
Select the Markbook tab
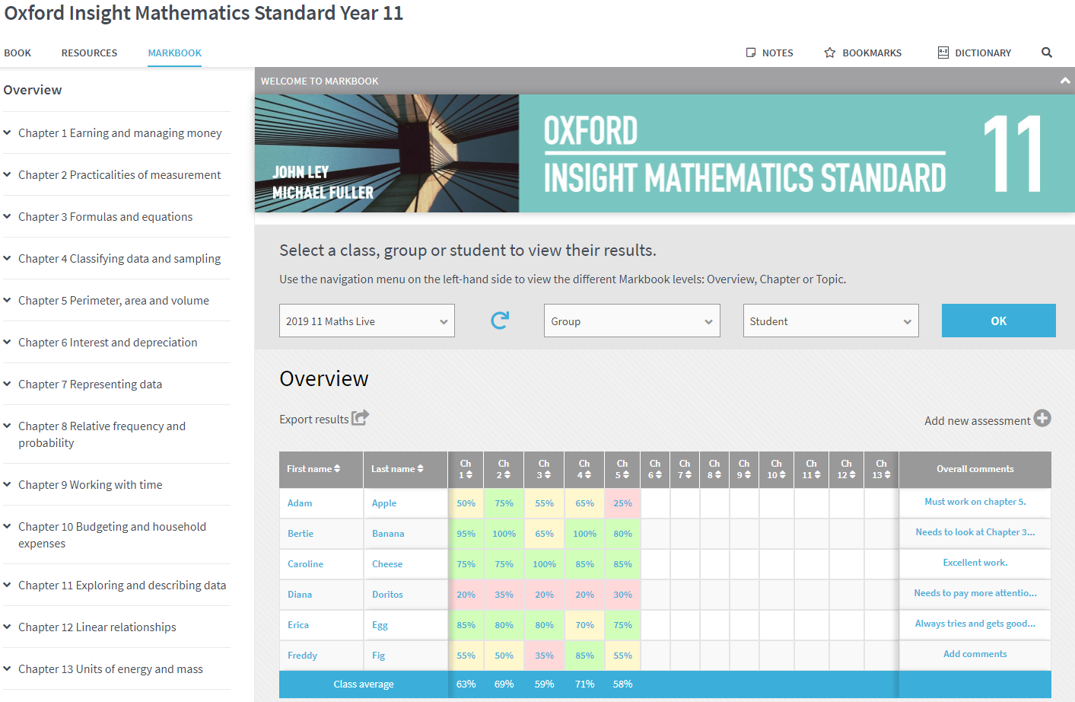click(x=174, y=53)
